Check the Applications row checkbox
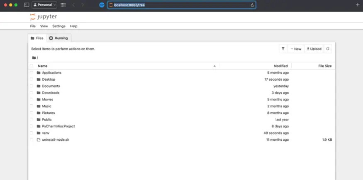Viewport: 363px width, 180px height. coord(32,73)
